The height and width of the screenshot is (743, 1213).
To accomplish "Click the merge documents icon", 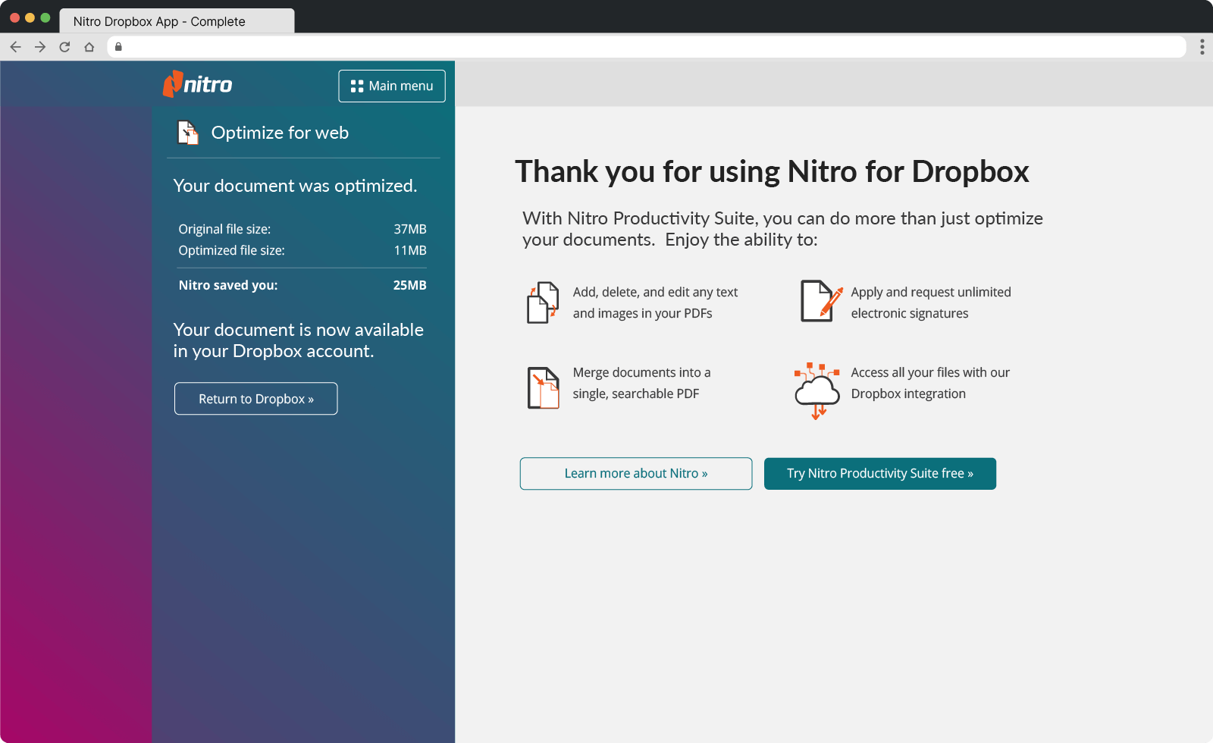I will (543, 387).
